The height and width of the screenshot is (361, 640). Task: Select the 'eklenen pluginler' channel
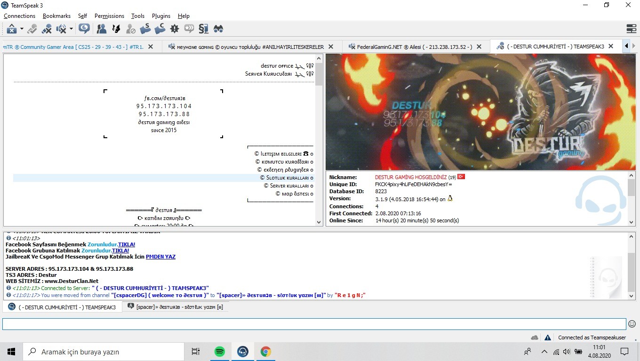[285, 170]
